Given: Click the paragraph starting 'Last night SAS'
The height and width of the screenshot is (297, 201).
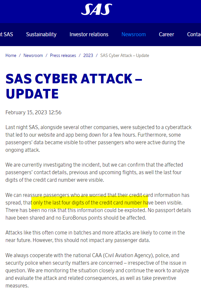Looking at the screenshot, I should 99,139.
